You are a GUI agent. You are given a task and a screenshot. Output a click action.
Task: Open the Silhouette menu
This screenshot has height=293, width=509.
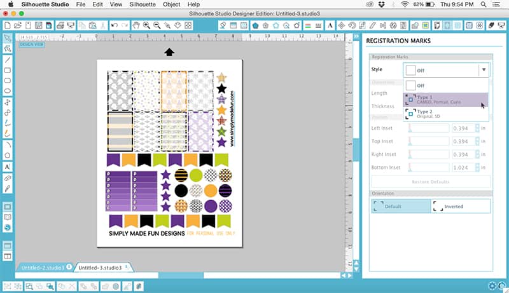(143, 4)
